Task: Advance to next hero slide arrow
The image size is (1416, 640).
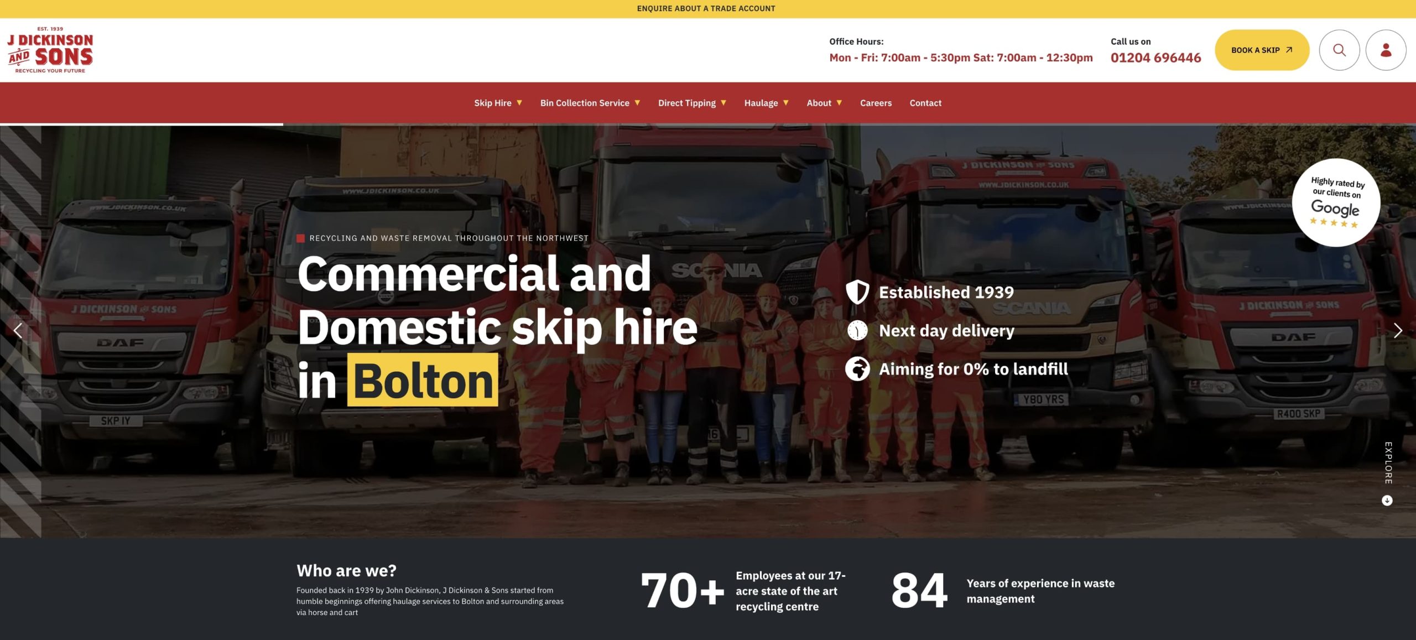Action: pyautogui.click(x=1398, y=331)
